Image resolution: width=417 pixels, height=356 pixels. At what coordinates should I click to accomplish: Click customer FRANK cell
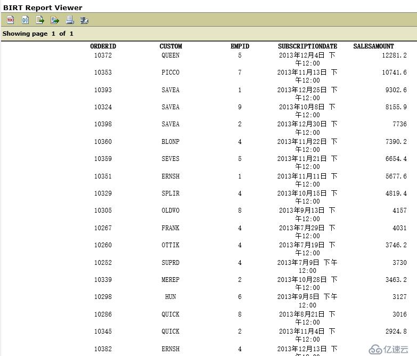click(170, 228)
